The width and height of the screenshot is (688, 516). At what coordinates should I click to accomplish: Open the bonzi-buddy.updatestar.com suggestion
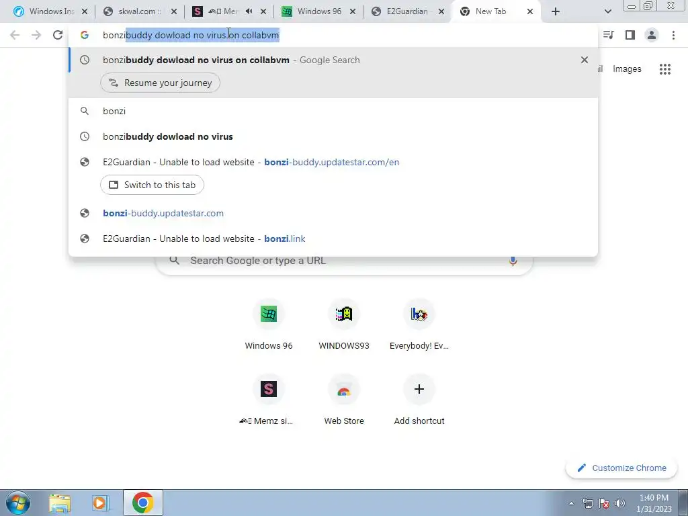click(333, 213)
